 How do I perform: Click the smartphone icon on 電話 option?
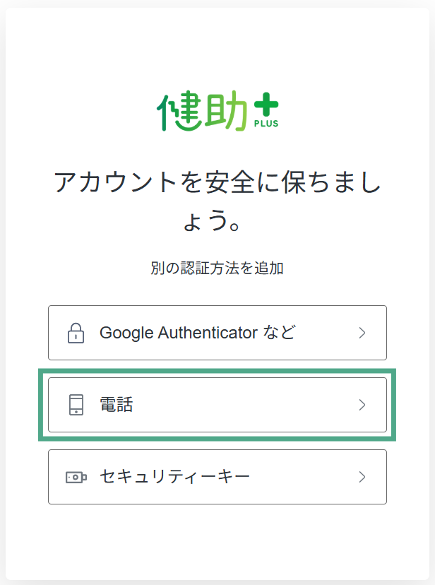click(x=76, y=405)
